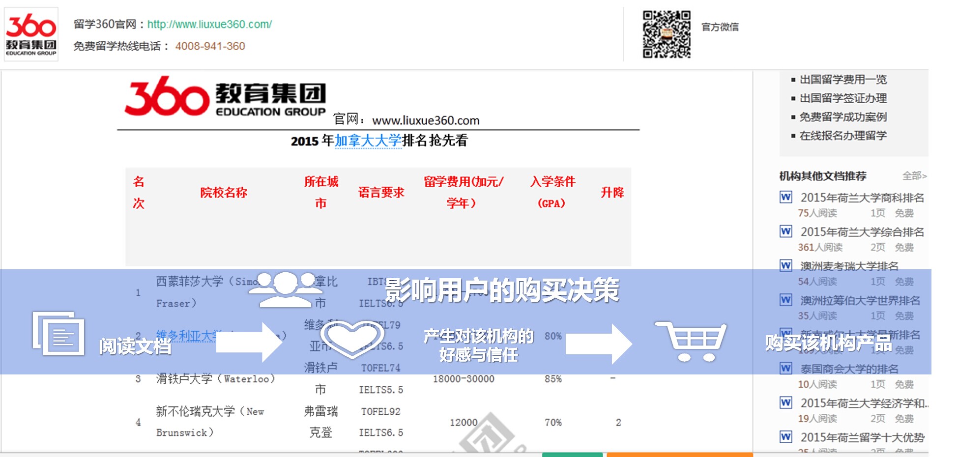
Task: Open the liuxue360.com official website link
Action: tap(209, 25)
